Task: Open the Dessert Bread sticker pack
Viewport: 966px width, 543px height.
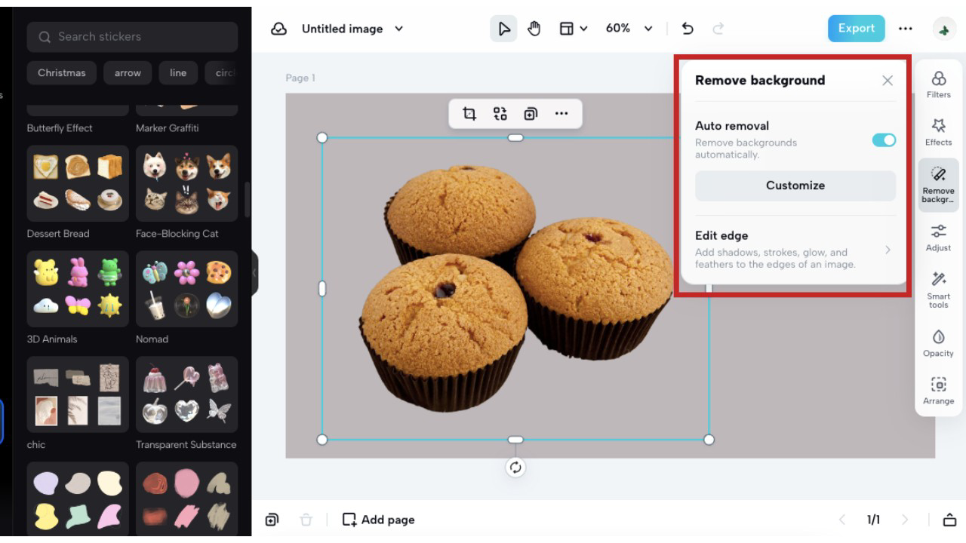Action: [78, 183]
